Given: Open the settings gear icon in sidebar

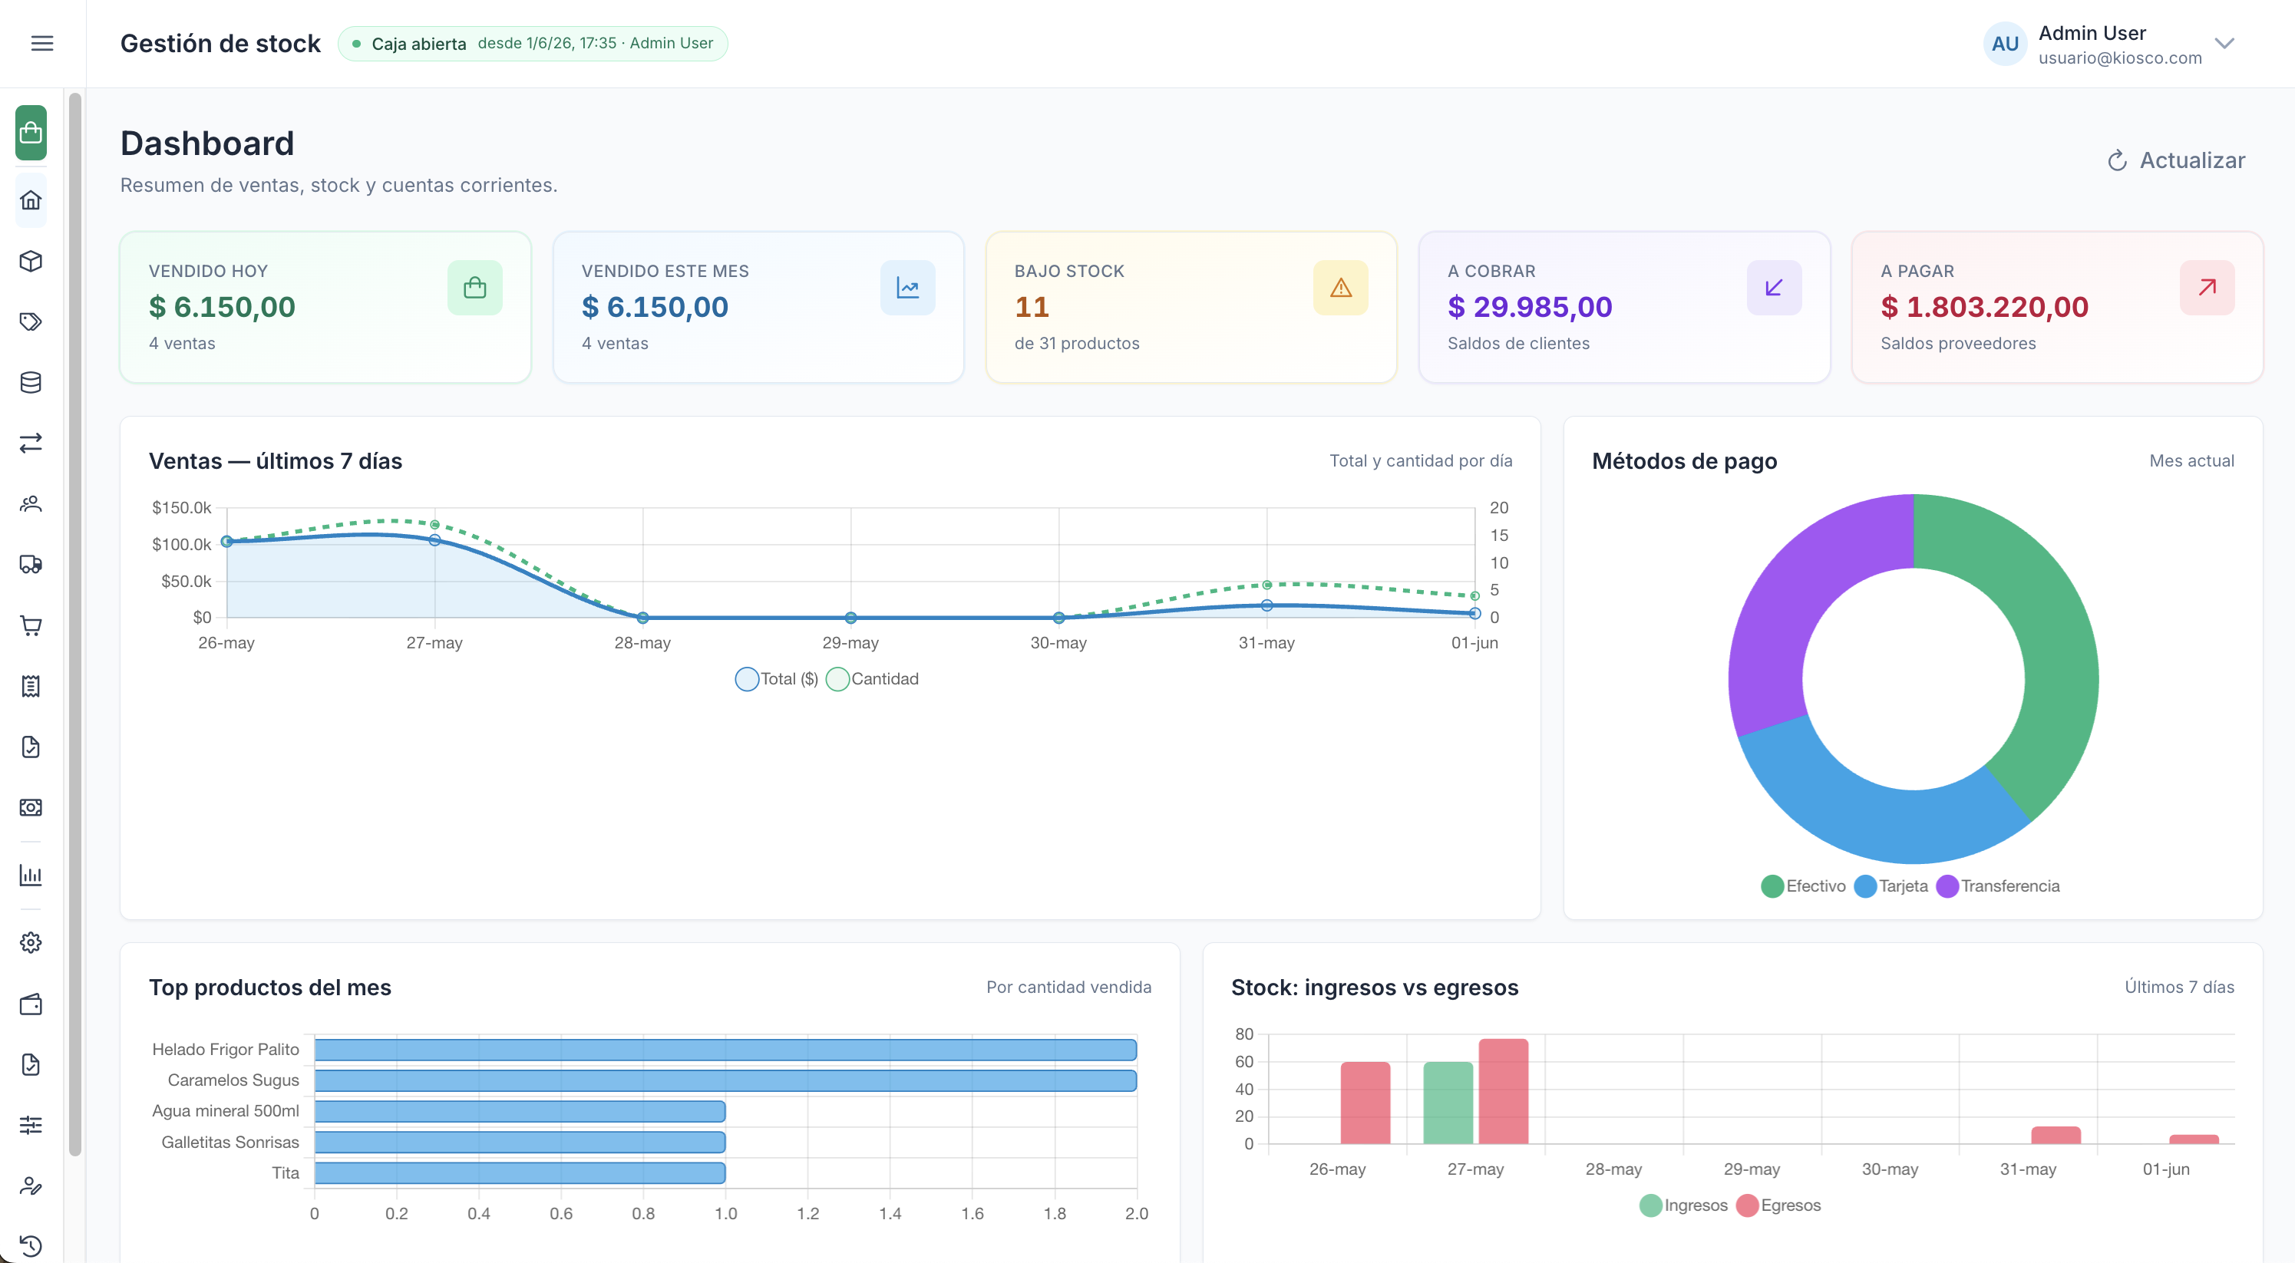Looking at the screenshot, I should click(31, 942).
